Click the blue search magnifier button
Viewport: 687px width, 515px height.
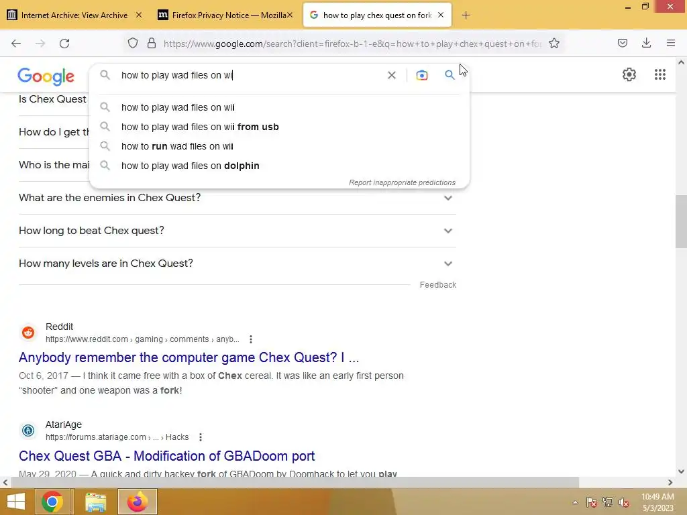[x=450, y=75]
